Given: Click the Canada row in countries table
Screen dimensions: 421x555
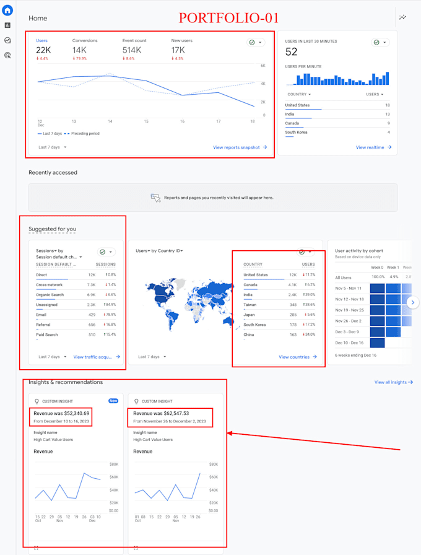Looking at the screenshot, I should point(279,285).
